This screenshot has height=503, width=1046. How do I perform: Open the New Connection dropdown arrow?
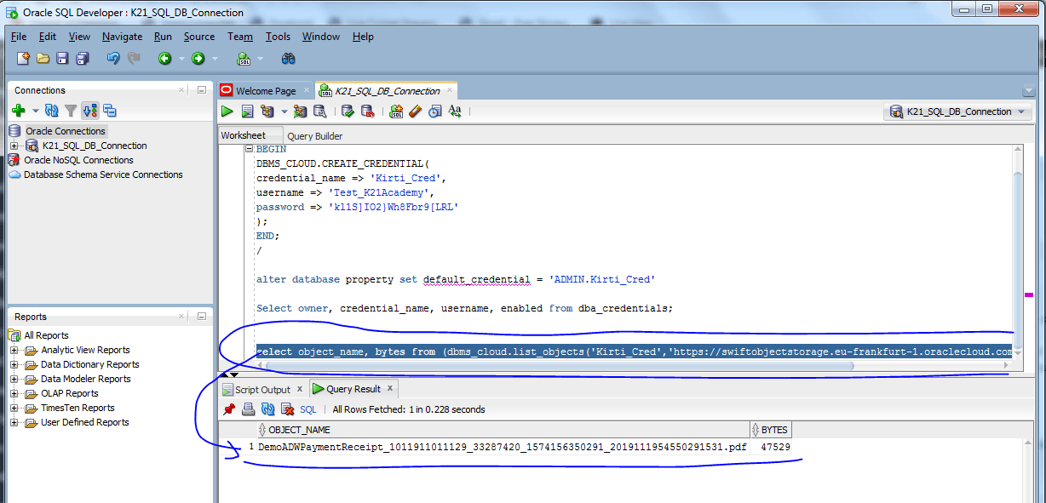click(36, 111)
